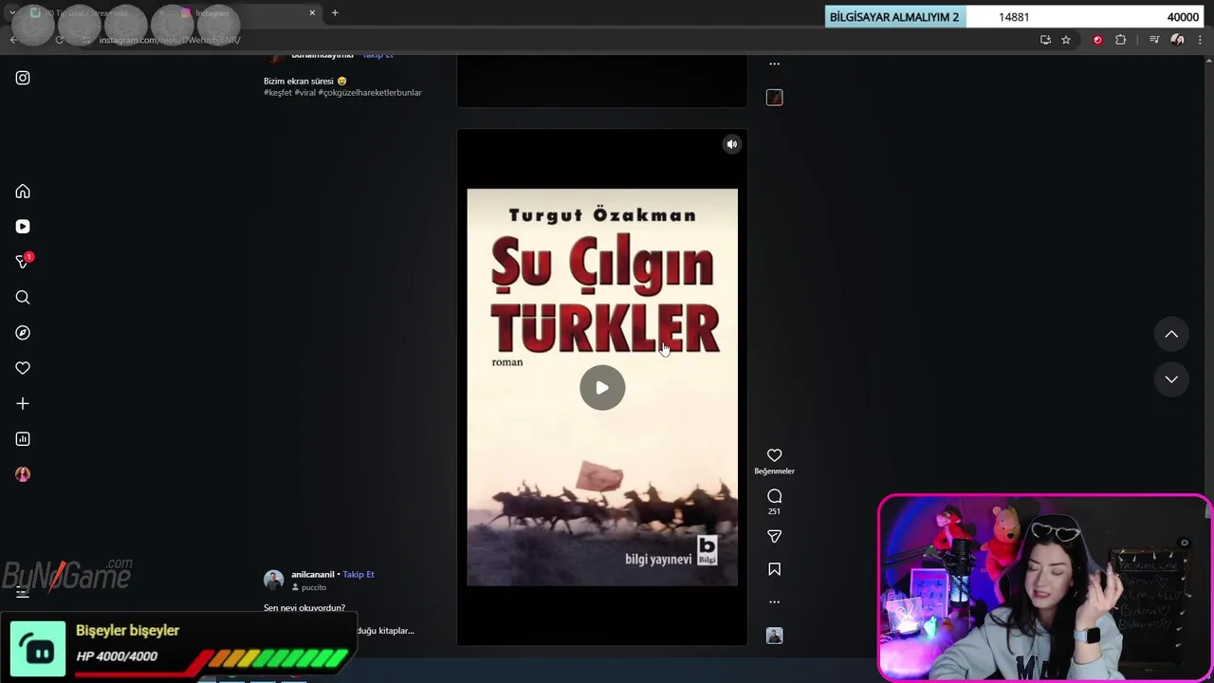This screenshot has width=1214, height=683.
Task: Share the reel with paper plane icon
Action: click(x=774, y=537)
